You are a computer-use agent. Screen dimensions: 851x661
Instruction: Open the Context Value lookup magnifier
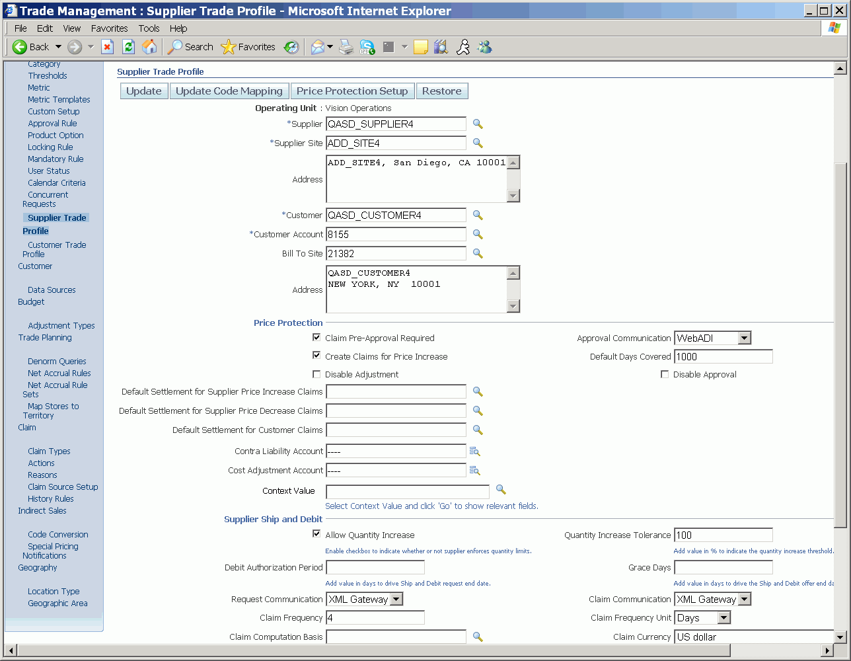coord(501,490)
